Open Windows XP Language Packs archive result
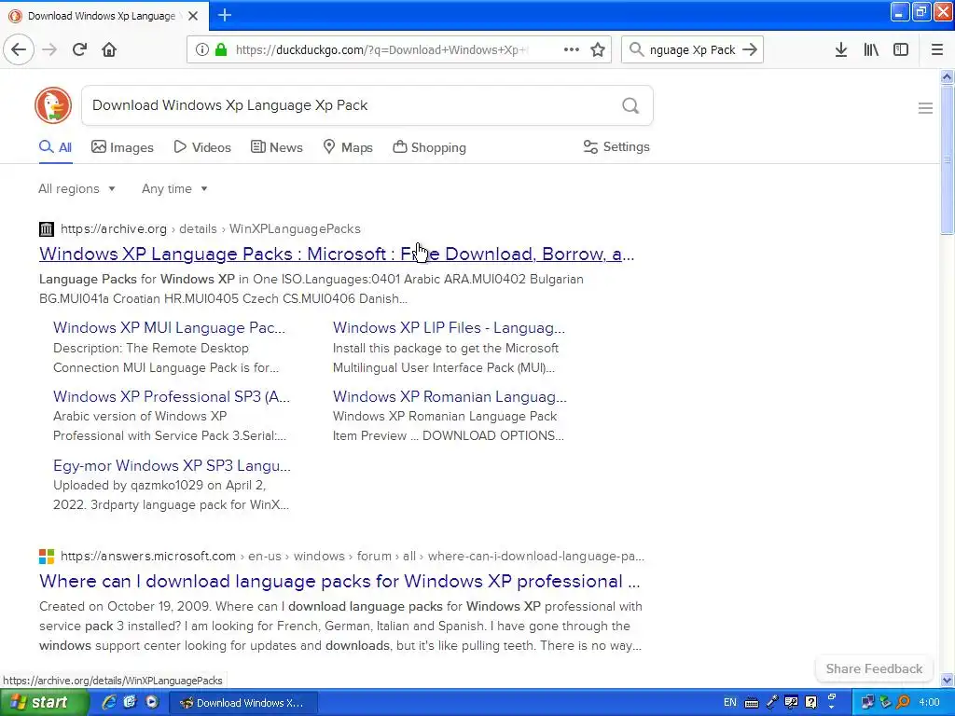The height and width of the screenshot is (716, 955). coord(337,254)
